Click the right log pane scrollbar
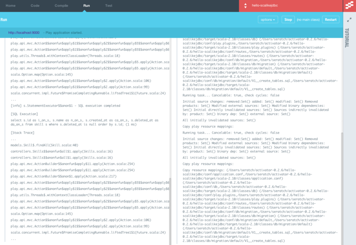The width and height of the screenshot is (356, 245). (x=342, y=188)
